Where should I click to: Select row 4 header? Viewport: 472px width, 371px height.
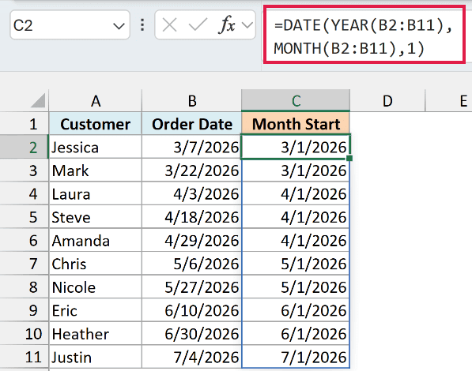coord(24,193)
